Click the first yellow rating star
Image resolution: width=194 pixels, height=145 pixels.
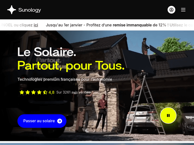tap(22, 92)
